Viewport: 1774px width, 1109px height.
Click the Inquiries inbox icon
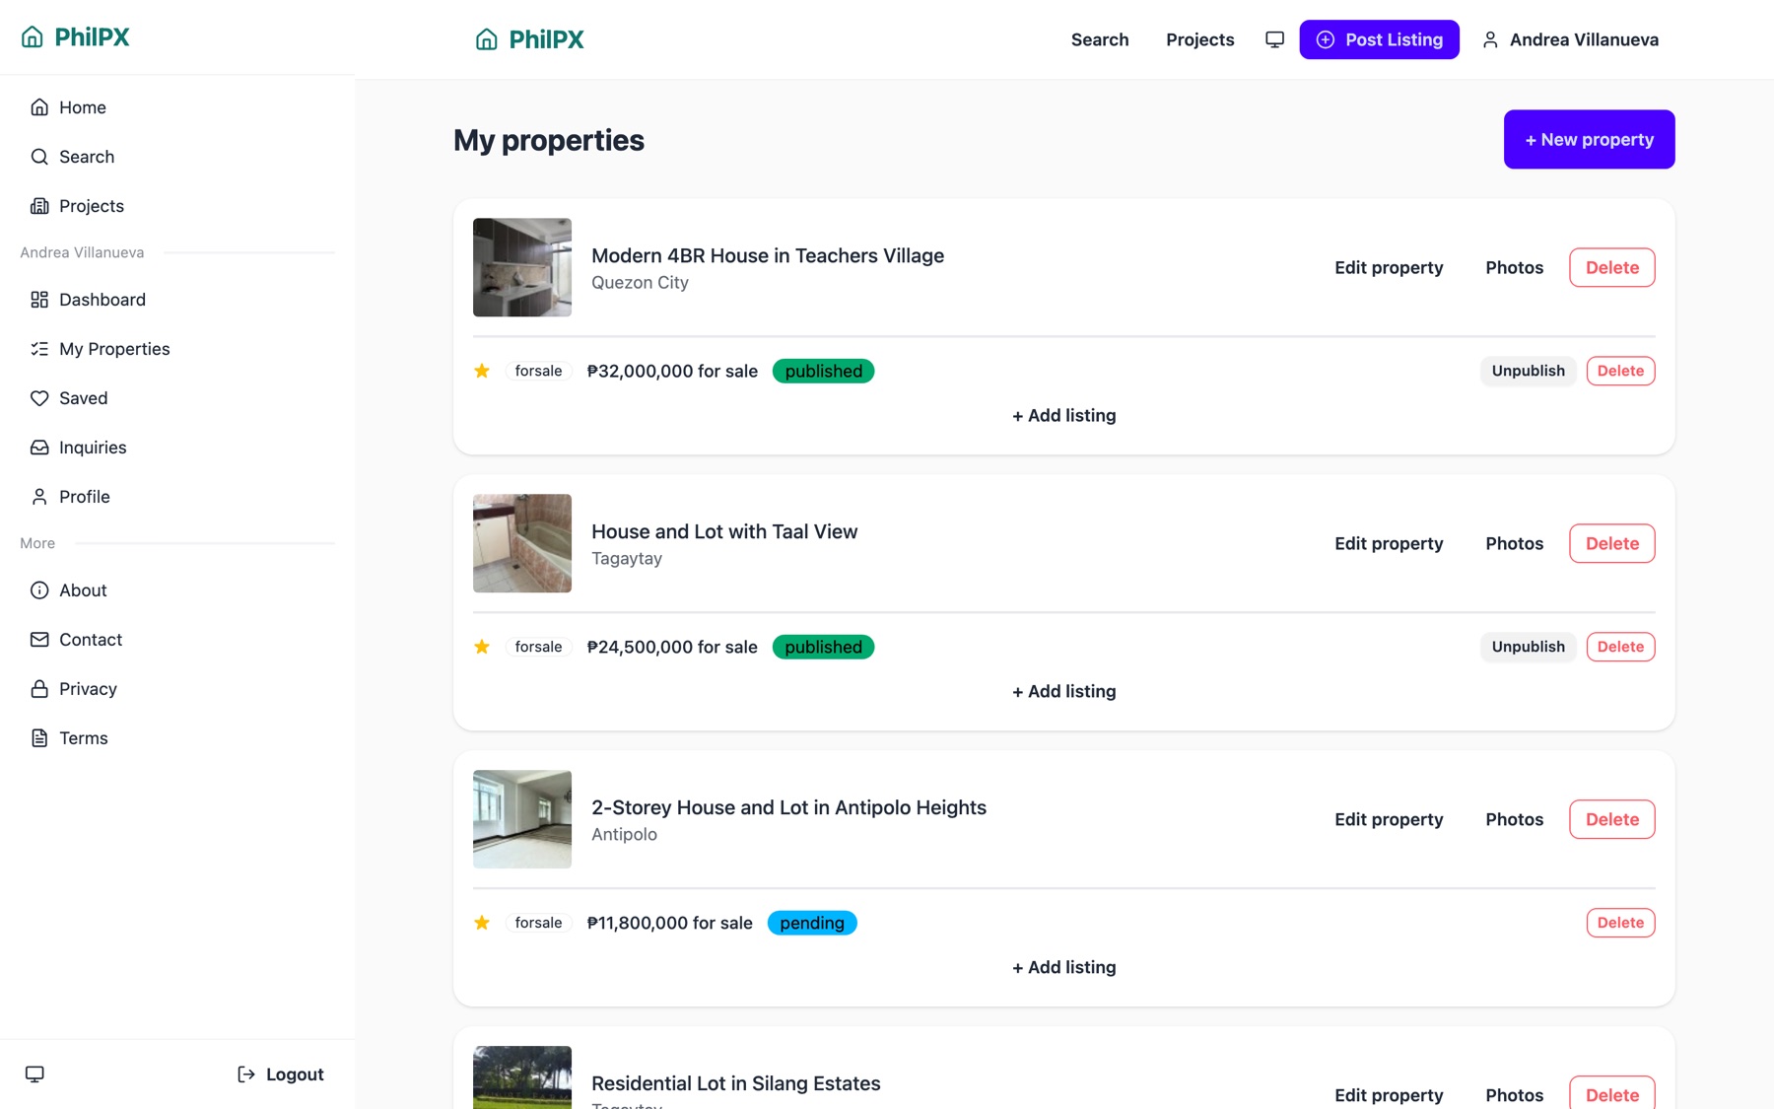pos(39,448)
